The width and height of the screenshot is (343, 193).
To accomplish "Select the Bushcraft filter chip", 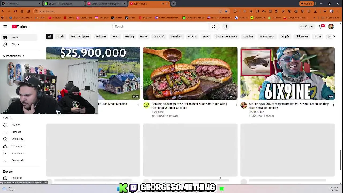I will click(159, 36).
